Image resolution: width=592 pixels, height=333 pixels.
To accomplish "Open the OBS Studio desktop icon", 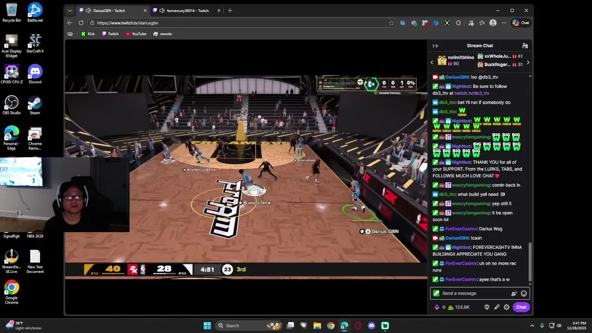I will [x=12, y=105].
